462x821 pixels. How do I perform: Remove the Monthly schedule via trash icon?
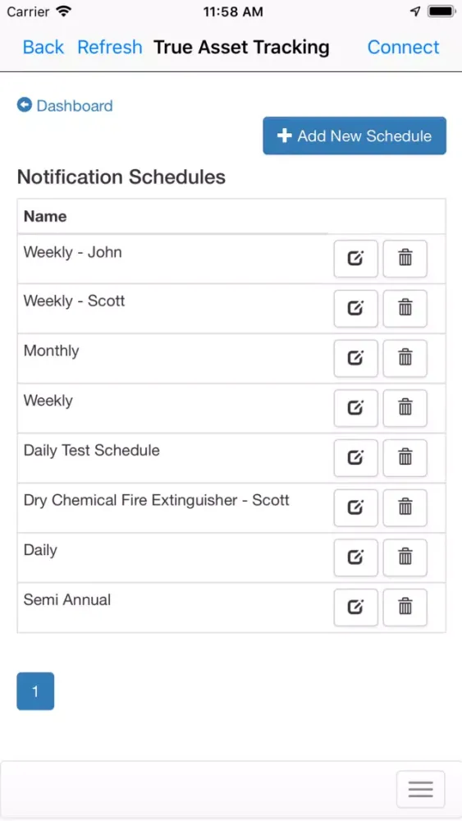(405, 358)
